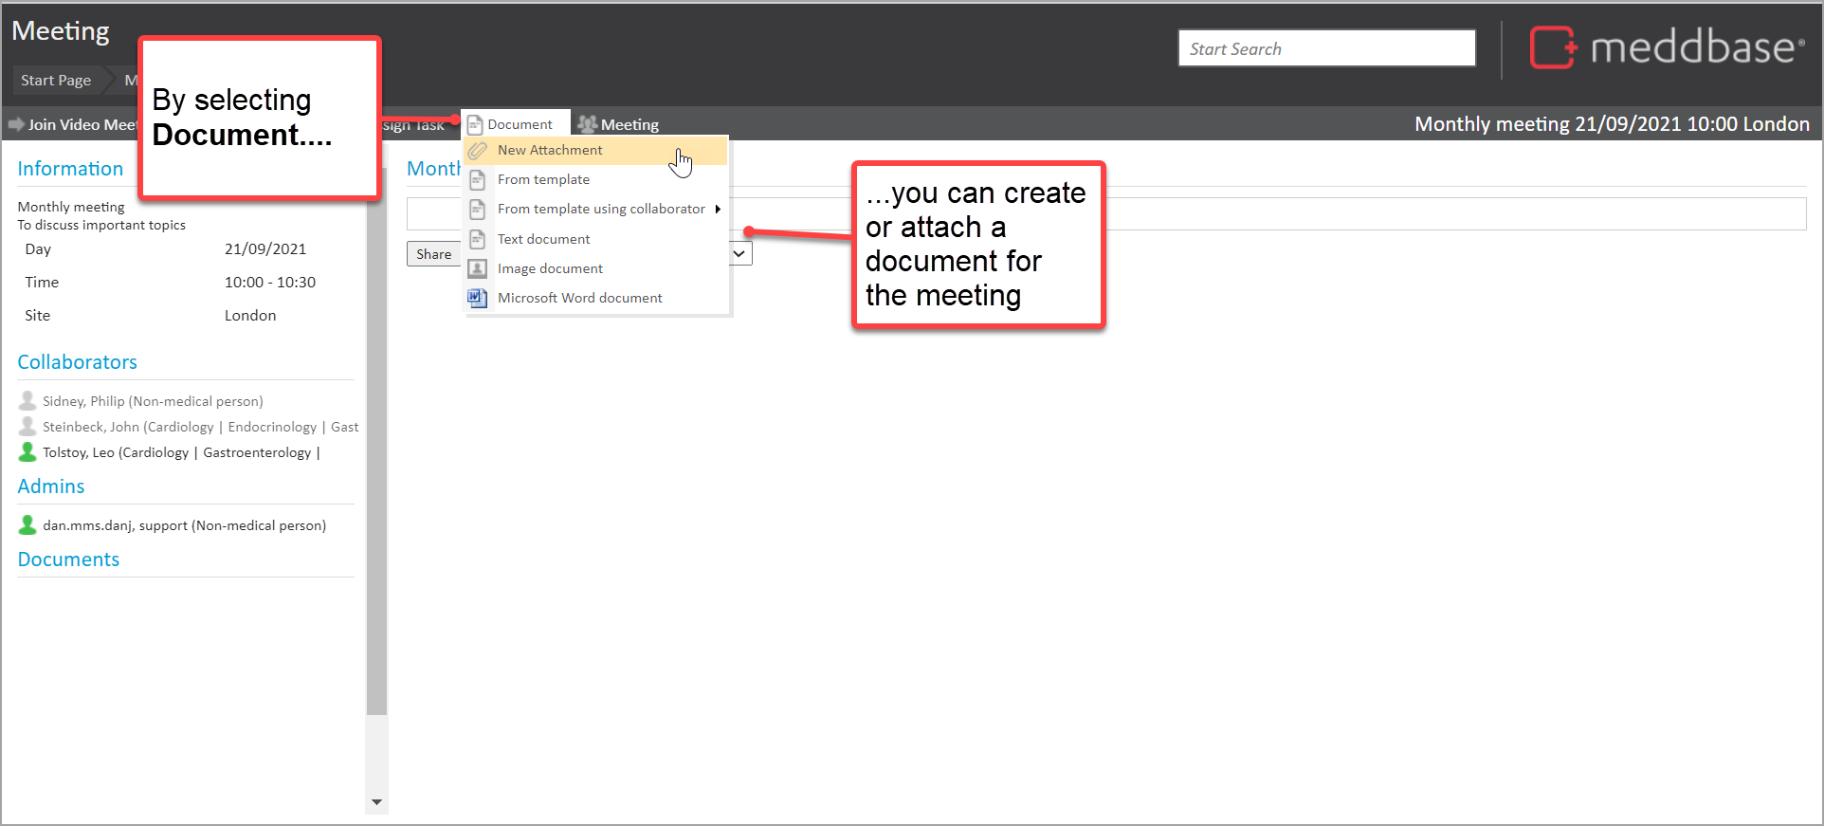Click the paperclip icon beside New Attachment
The height and width of the screenshot is (826, 1824).
coord(478,151)
